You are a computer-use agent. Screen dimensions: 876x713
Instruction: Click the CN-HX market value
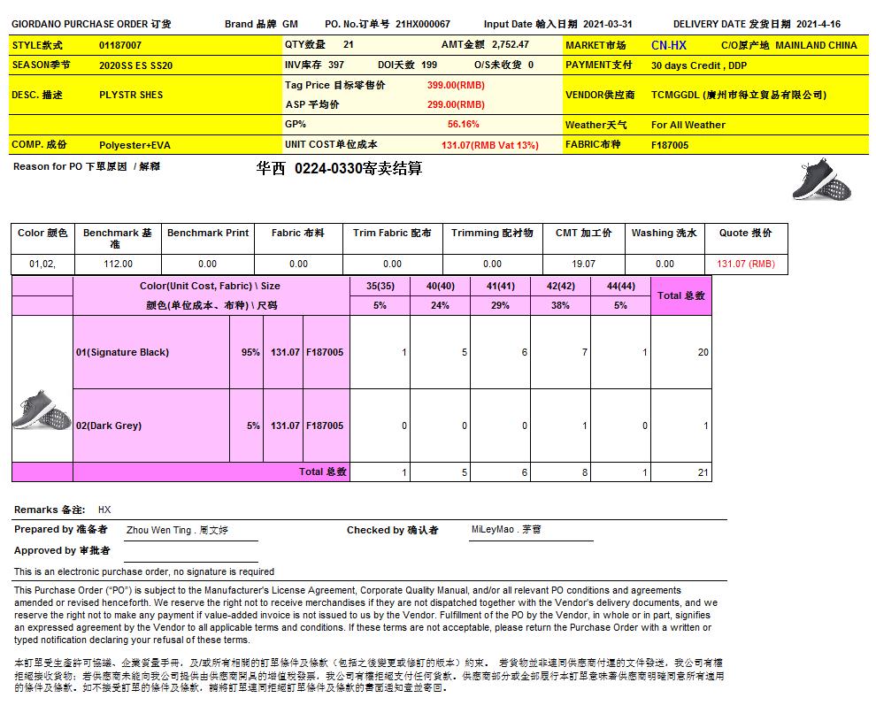[x=668, y=45]
